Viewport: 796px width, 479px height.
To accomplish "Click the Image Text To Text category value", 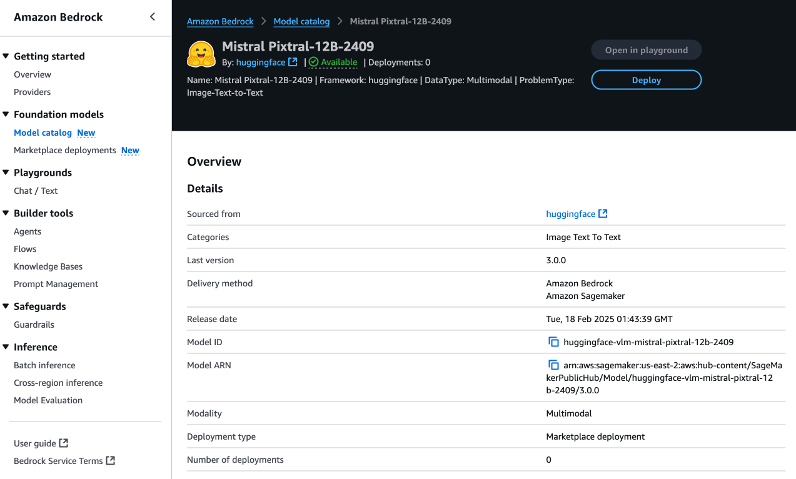I will click(583, 237).
